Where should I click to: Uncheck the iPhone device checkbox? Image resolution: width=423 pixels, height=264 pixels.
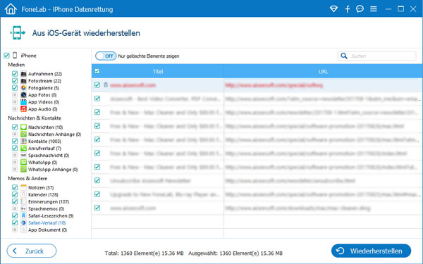[x=7, y=56]
